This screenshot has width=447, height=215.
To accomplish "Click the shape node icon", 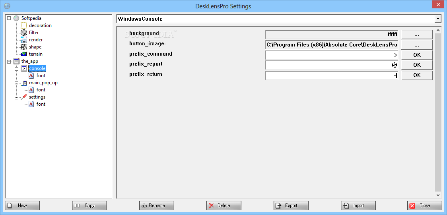I will [24, 47].
